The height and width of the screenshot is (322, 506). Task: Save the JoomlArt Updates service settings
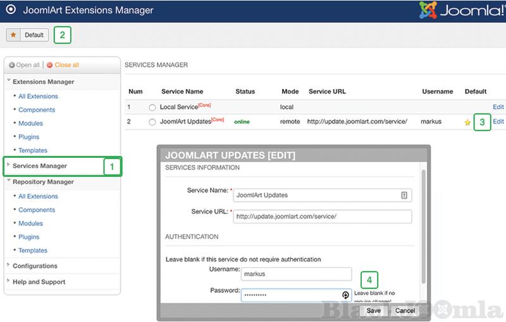(x=373, y=311)
